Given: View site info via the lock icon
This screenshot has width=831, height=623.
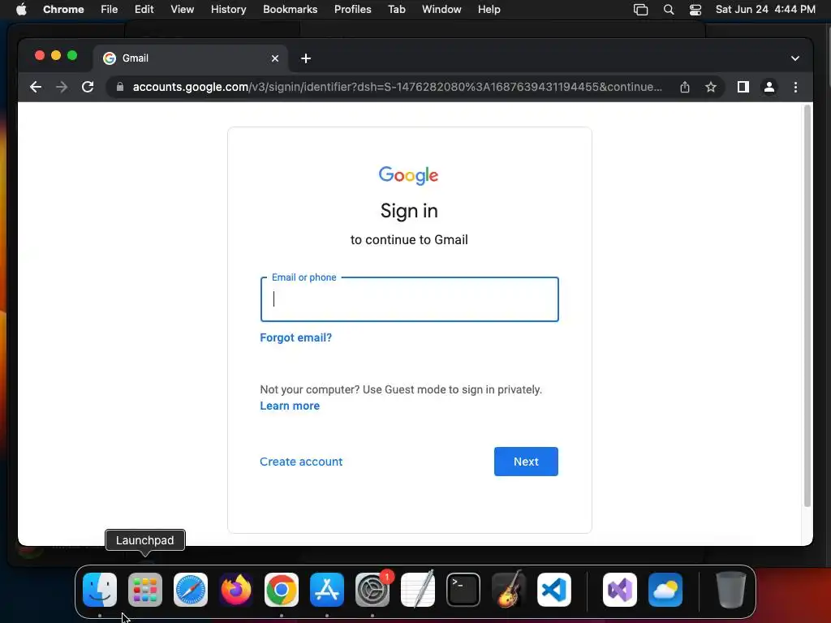Looking at the screenshot, I should [120, 87].
